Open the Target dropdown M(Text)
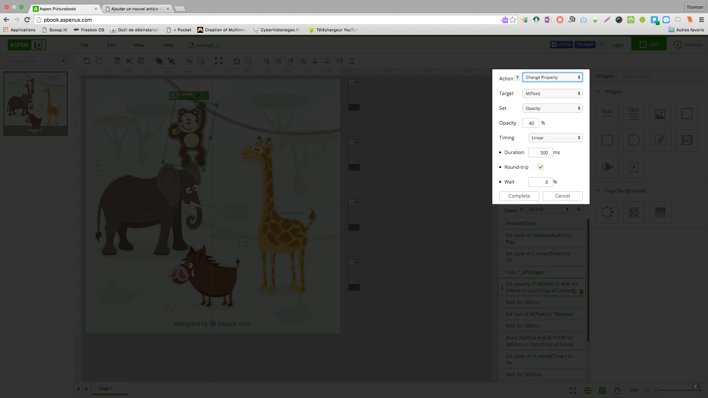 coord(552,93)
